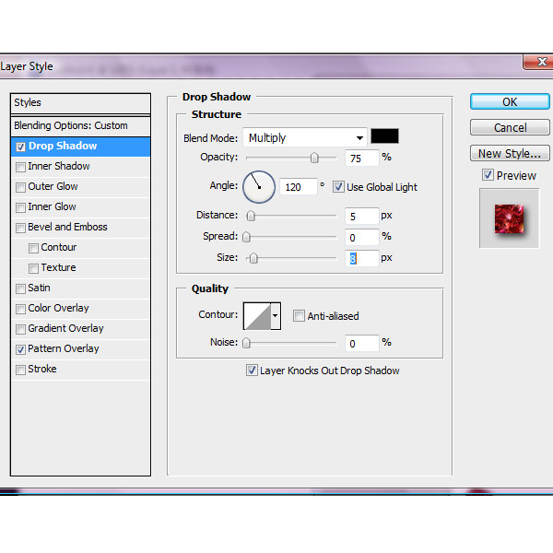
Task: Enable the Stroke checkbox
Action: point(20,370)
